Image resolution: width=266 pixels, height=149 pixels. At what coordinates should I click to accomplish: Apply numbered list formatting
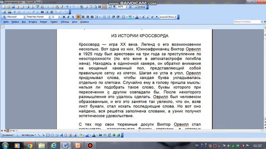point(104,17)
